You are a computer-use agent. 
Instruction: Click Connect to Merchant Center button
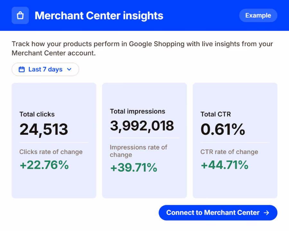[218, 213]
